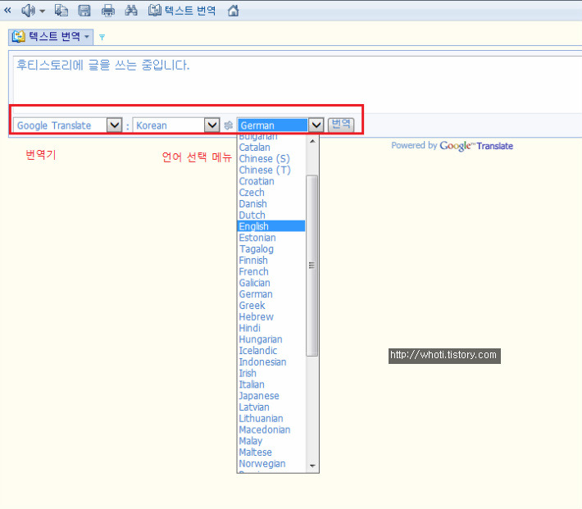Open the speaker icon's dropdown arrow
Image resolution: width=582 pixels, height=509 pixels.
click(43, 11)
